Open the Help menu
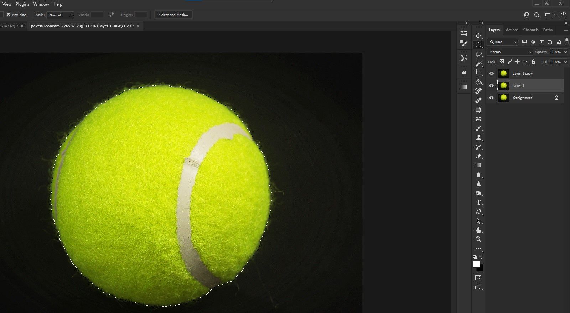 point(58,4)
